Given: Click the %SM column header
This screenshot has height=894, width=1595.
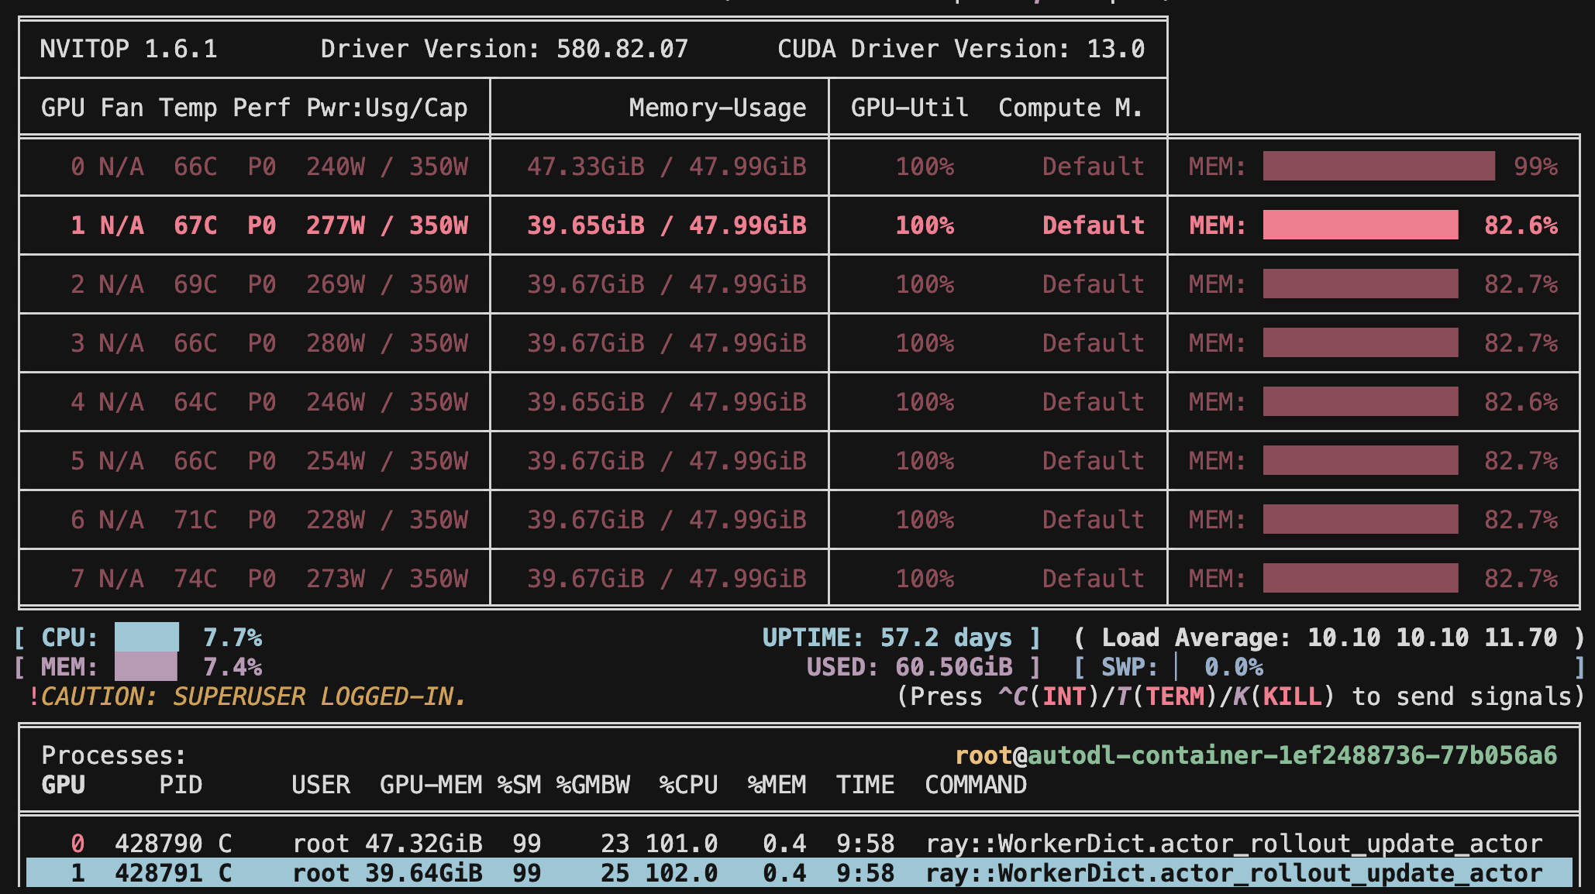Looking at the screenshot, I should 519,785.
